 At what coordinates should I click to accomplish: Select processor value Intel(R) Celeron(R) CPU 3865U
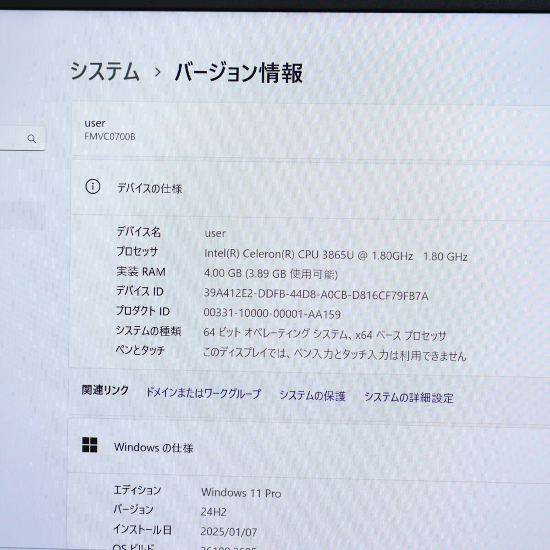click(336, 255)
